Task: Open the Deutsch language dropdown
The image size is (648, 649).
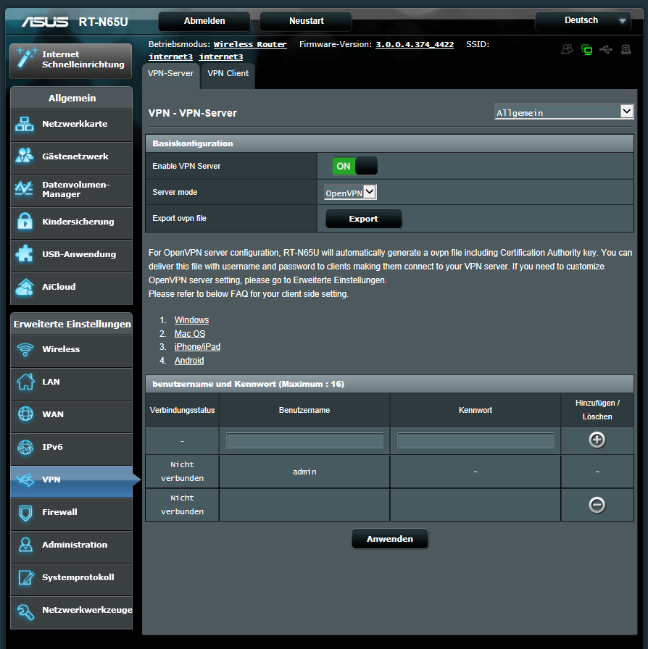Action: 583,21
